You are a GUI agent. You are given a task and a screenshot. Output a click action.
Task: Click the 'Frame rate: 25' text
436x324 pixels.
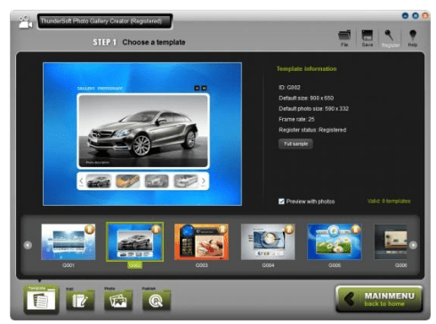(x=296, y=120)
